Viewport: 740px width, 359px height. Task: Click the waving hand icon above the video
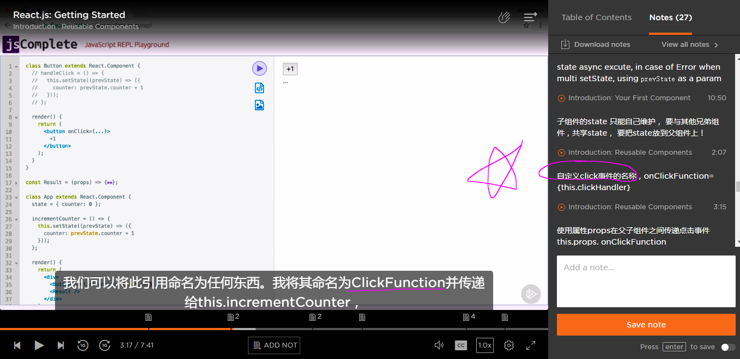point(505,17)
